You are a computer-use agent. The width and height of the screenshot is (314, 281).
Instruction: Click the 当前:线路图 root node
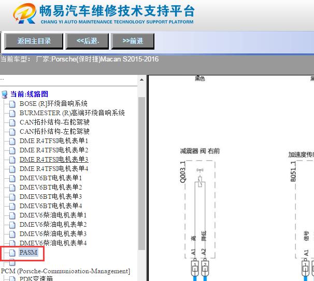pyautogui.click(x=29, y=94)
